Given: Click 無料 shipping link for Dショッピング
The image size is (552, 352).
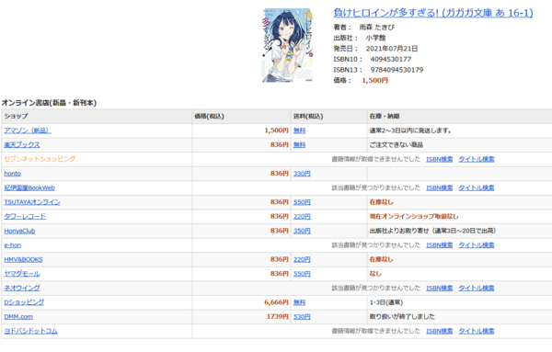Looking at the screenshot, I should (300, 302).
